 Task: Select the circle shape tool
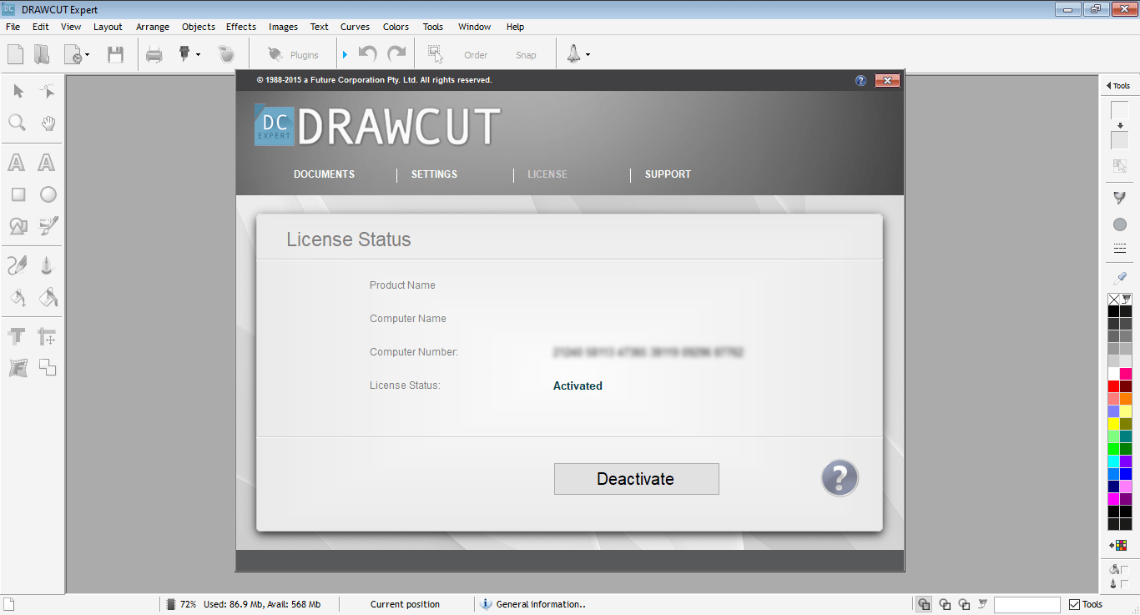coord(48,194)
